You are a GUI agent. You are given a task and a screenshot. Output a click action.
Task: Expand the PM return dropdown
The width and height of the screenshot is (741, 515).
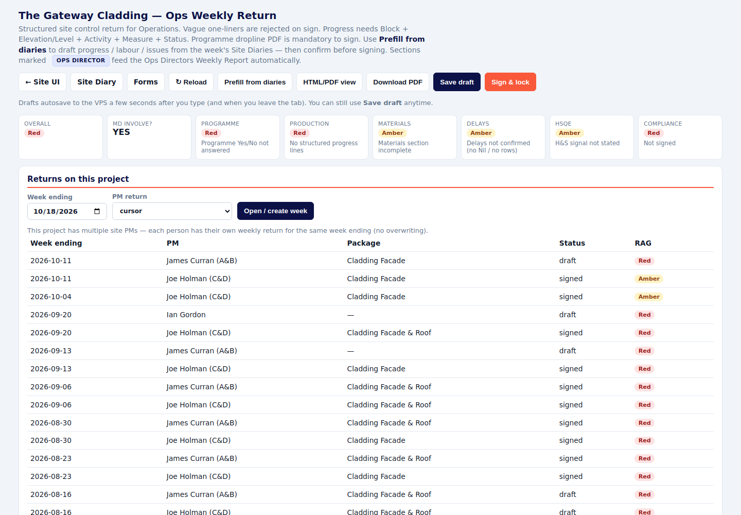click(172, 211)
